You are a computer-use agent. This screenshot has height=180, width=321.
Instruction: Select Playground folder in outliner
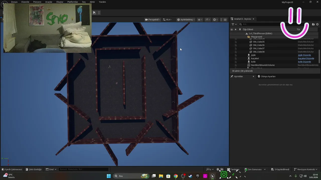point(257,37)
